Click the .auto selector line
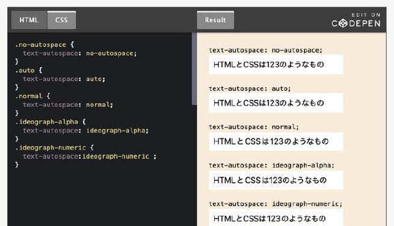The width and height of the screenshot is (394, 226). tap(29, 70)
